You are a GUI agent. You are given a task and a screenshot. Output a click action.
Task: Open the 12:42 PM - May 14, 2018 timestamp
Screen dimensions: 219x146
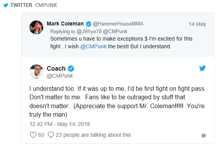(x=59, y=124)
